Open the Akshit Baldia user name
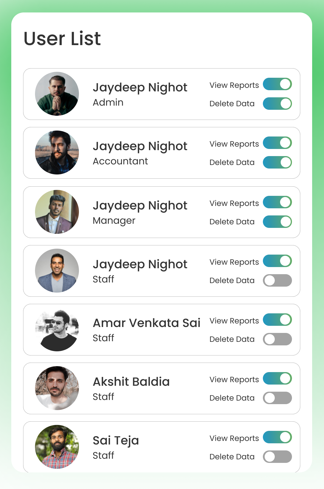 click(x=131, y=382)
